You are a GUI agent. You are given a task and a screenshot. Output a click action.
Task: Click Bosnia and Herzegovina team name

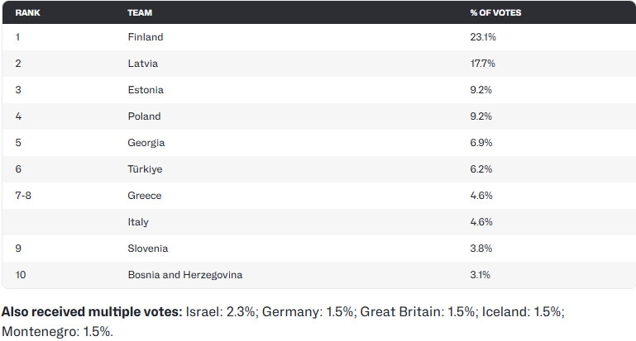tap(185, 275)
